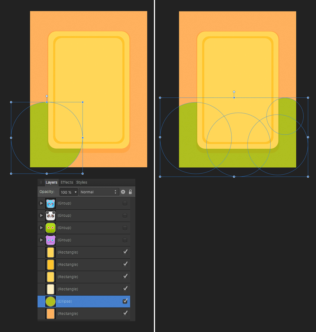Click top-left handle of right canvas selection
316x332 pixels.
160,98
